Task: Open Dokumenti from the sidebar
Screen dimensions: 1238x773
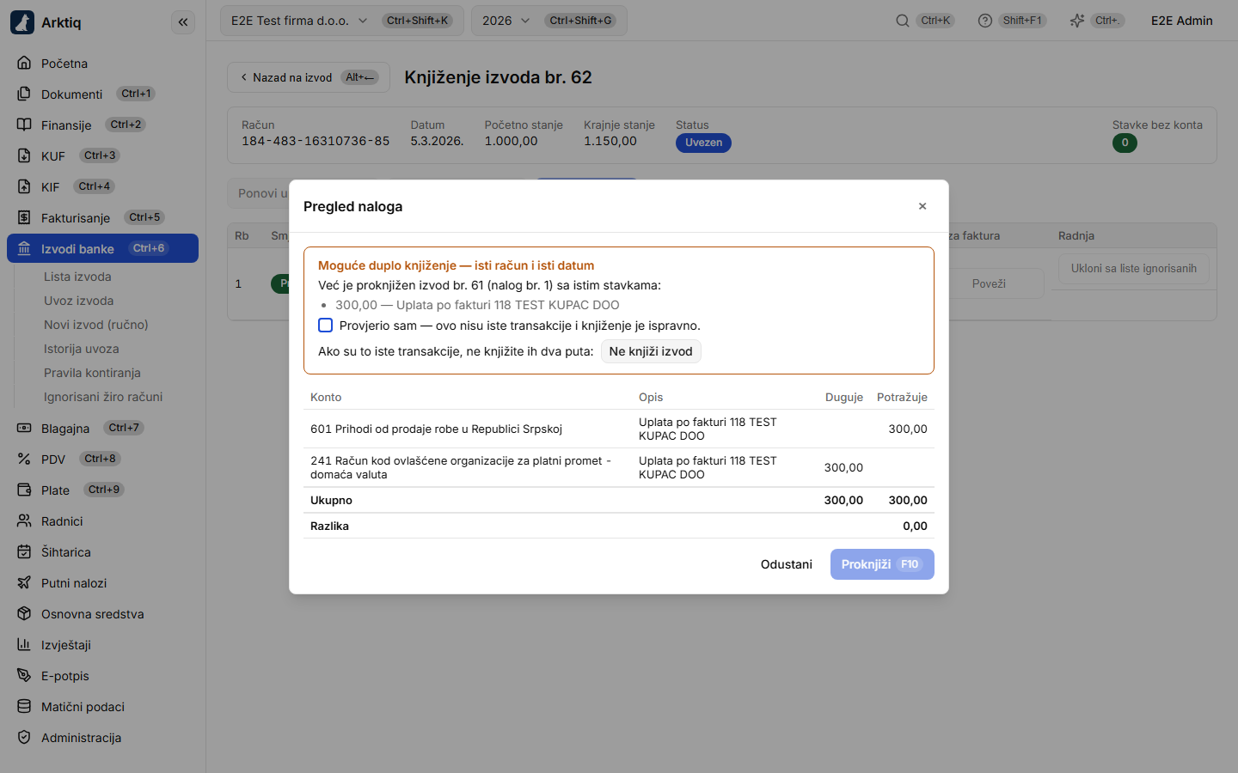Action: pyautogui.click(x=102, y=94)
